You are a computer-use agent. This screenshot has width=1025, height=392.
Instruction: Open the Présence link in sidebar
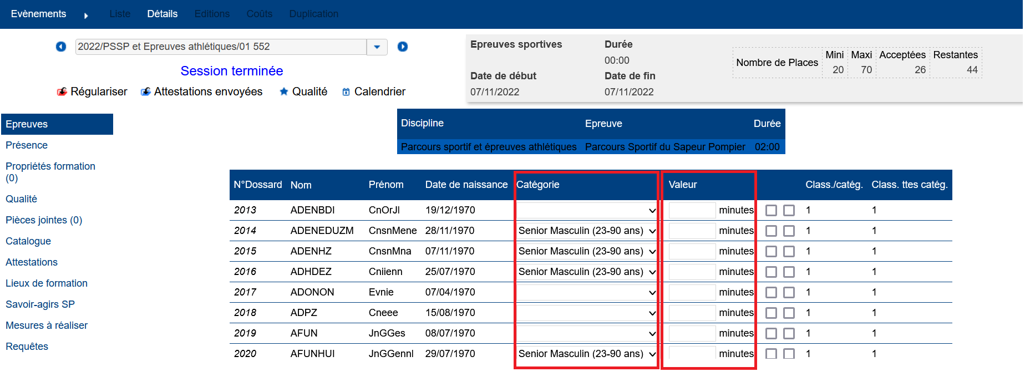click(x=27, y=145)
